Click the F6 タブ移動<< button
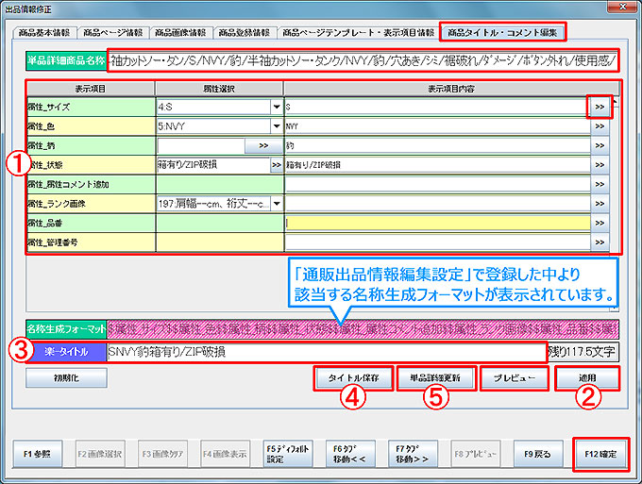 point(350,454)
